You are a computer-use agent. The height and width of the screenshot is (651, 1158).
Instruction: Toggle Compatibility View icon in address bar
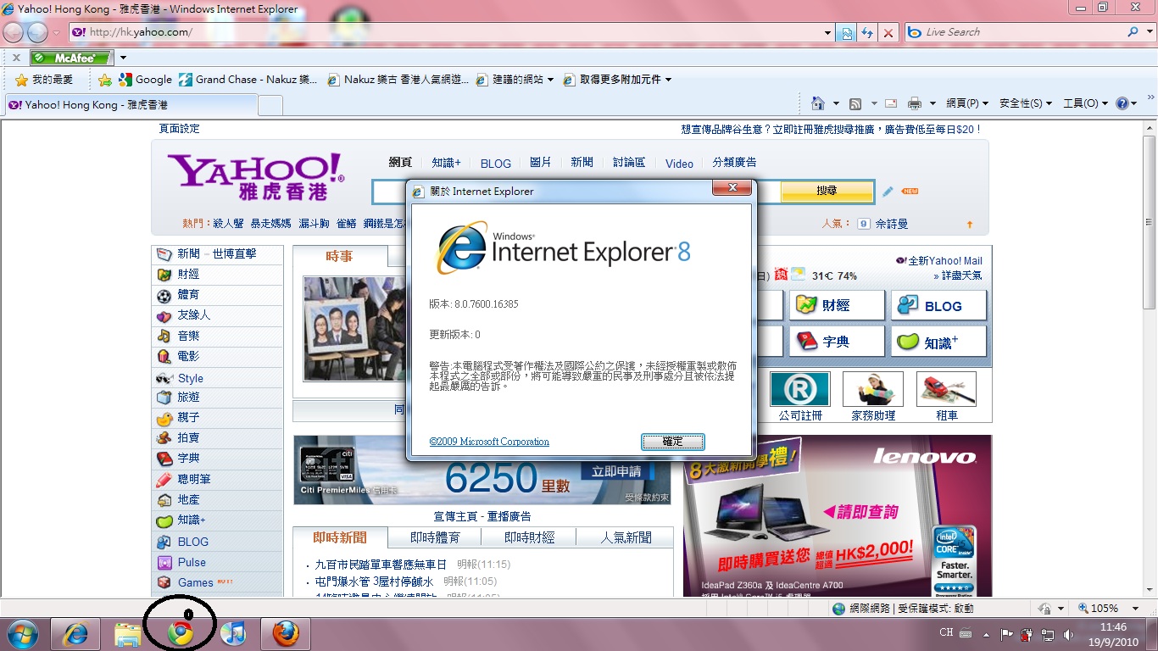click(x=846, y=32)
